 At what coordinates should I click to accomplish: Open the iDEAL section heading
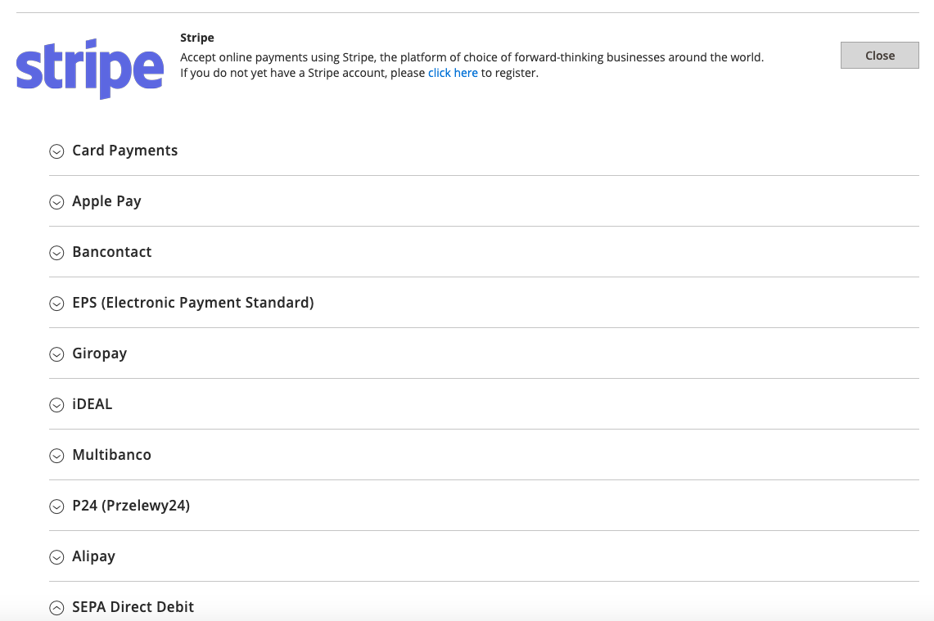point(92,404)
